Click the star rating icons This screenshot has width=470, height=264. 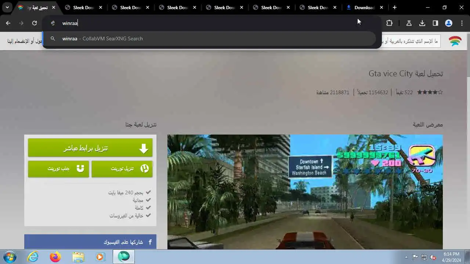click(x=430, y=92)
